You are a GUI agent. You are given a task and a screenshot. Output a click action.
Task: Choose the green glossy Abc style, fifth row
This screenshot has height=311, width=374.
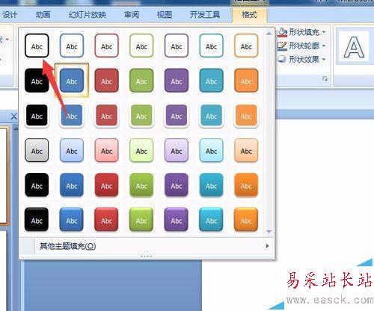click(x=141, y=185)
